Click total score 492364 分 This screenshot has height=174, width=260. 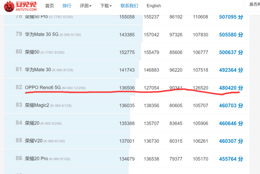(x=231, y=70)
